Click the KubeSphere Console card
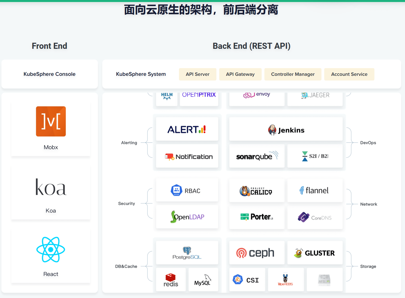Image resolution: width=405 pixels, height=298 pixels. [50, 74]
